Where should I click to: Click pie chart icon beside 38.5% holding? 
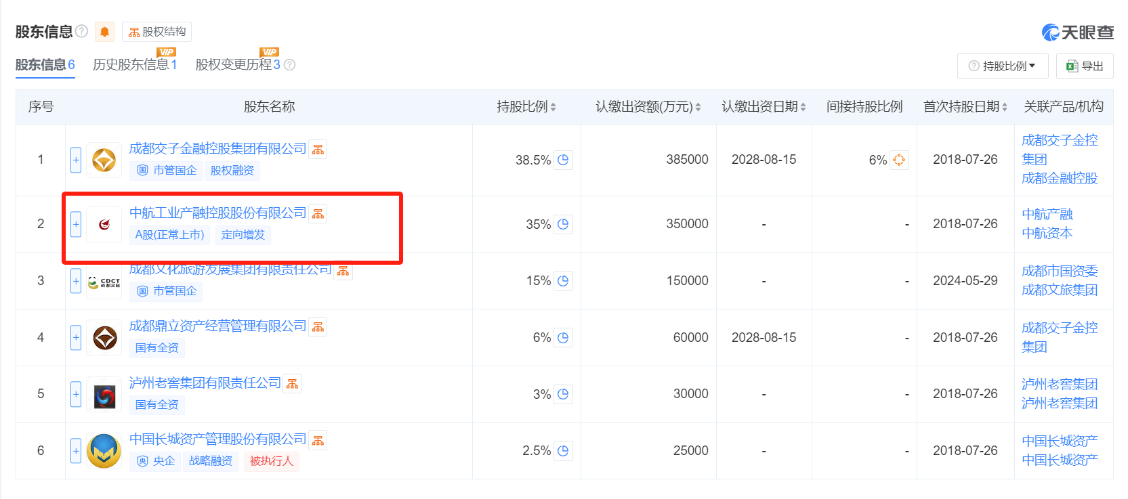pos(563,160)
